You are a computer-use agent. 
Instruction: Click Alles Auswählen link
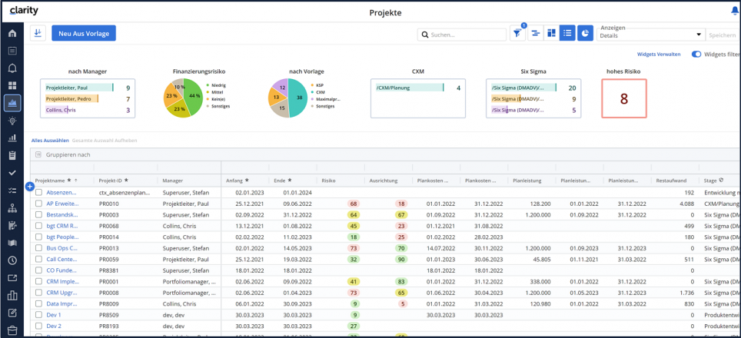point(50,141)
